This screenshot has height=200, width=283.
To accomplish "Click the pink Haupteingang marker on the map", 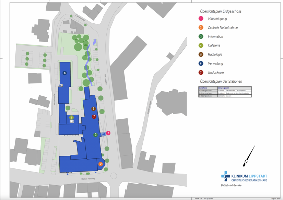I will click(x=108, y=133).
